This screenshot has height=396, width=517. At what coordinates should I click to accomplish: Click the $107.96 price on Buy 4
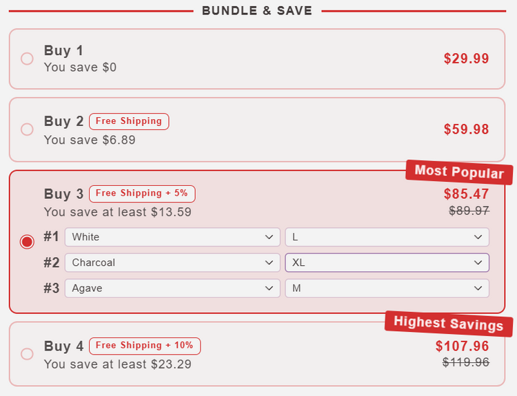462,346
